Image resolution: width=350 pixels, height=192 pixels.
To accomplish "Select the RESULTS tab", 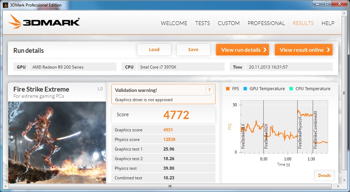I will pos(303,23).
